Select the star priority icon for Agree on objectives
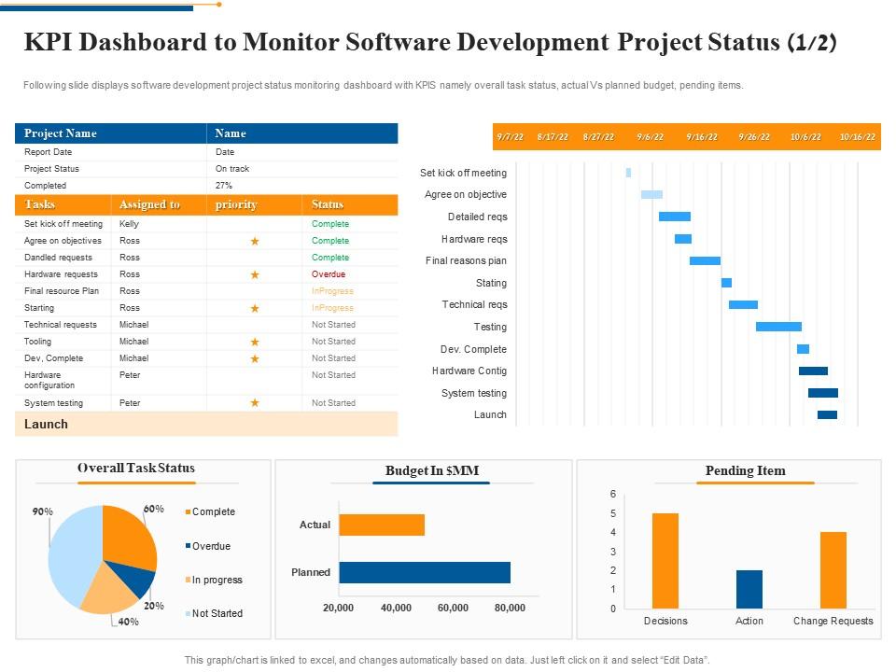 coord(253,241)
